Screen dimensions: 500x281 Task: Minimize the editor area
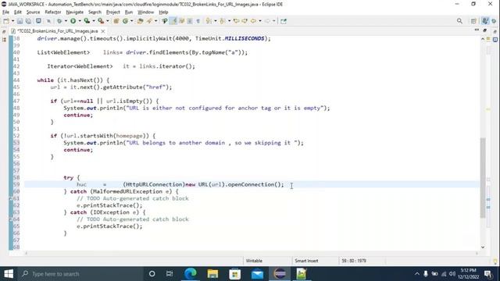point(477,30)
